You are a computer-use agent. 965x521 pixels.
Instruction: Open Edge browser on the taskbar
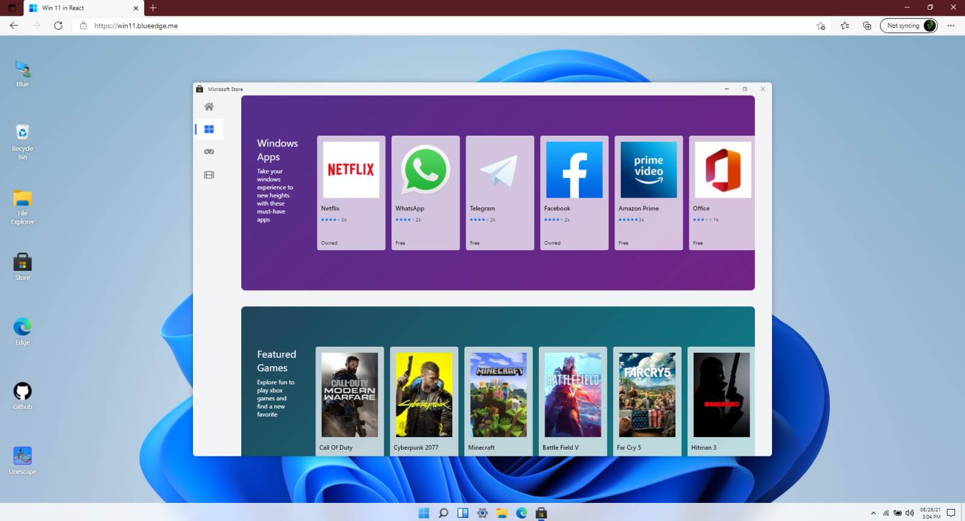(522, 513)
